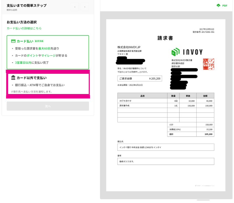Viewport: 234px width, 203px height.
Task: Click 銀行振込・ATM等でご自身でお支払い text
Action: click(x=40, y=85)
